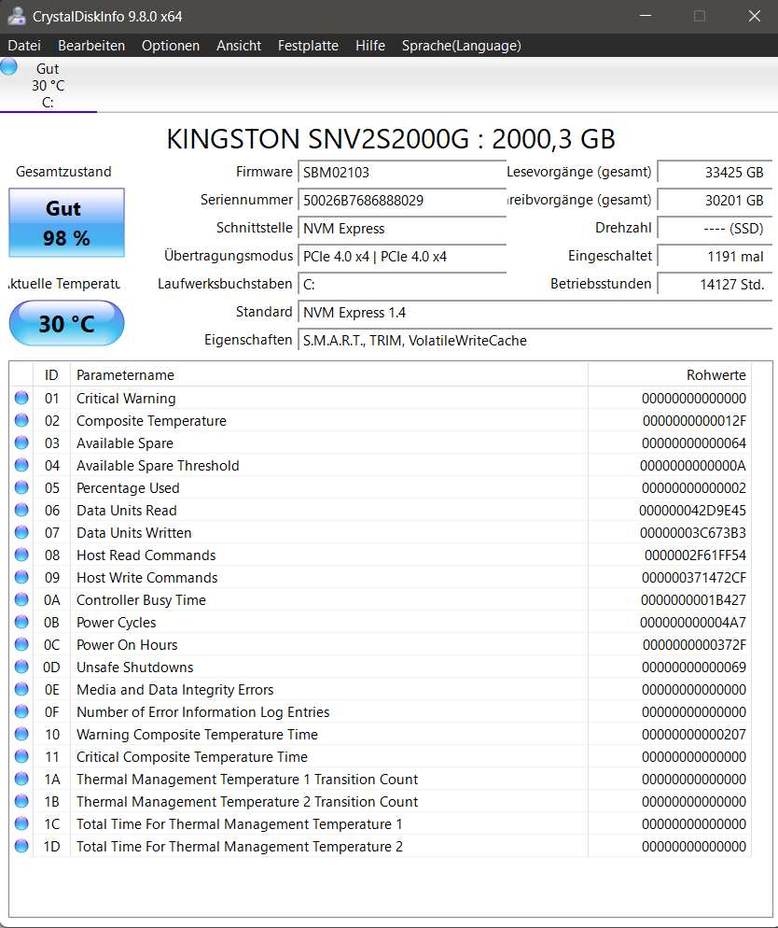Click the status orb for Media and Data Integrity Errors

[21, 690]
